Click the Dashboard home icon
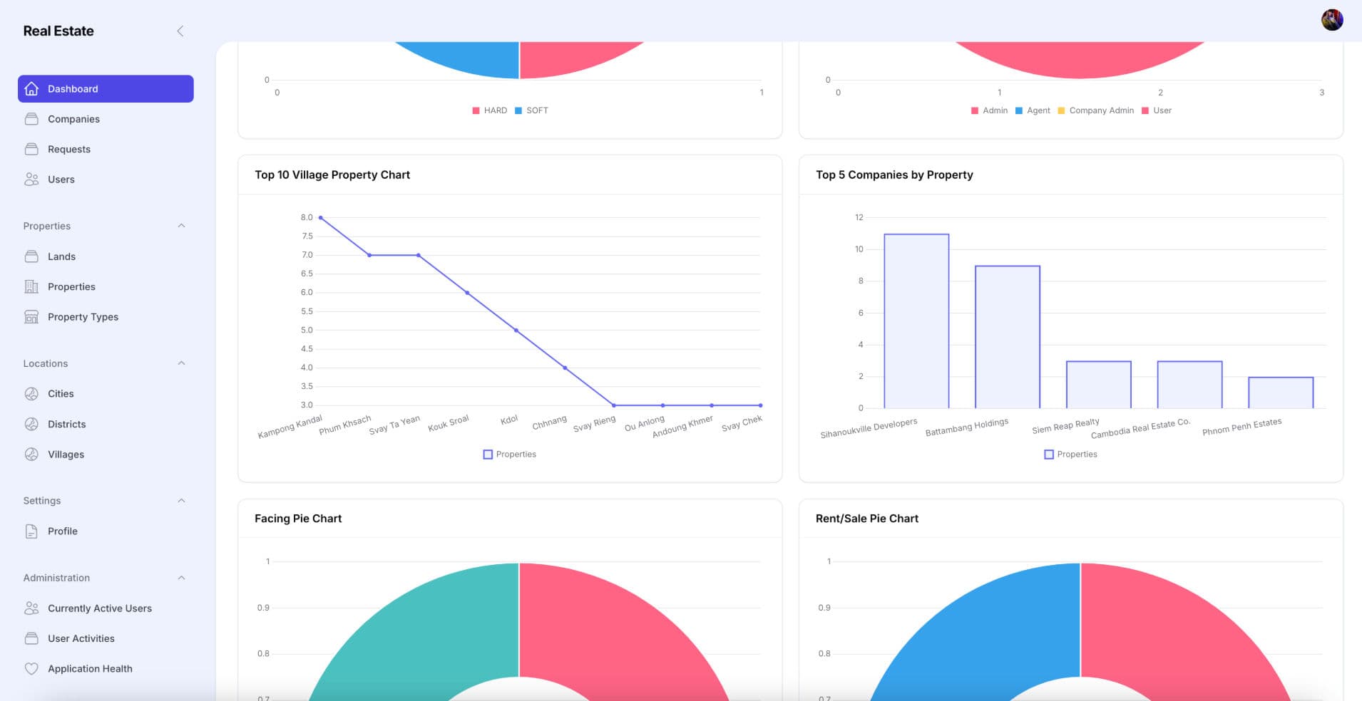Viewport: 1362px width, 701px height. 31,88
